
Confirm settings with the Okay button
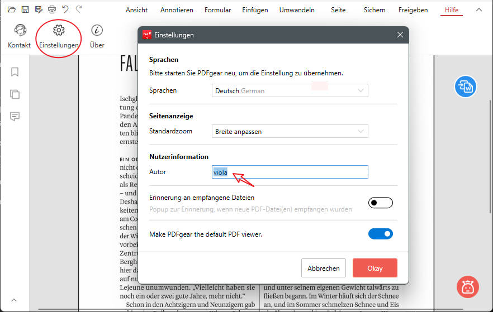coord(375,268)
